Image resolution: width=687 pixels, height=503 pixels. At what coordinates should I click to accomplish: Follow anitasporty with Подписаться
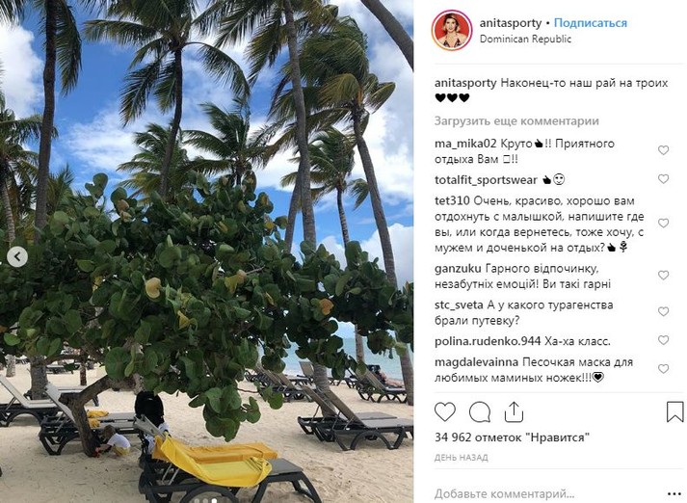pos(591,23)
